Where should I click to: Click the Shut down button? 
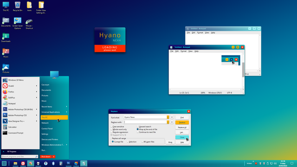(x=46, y=157)
